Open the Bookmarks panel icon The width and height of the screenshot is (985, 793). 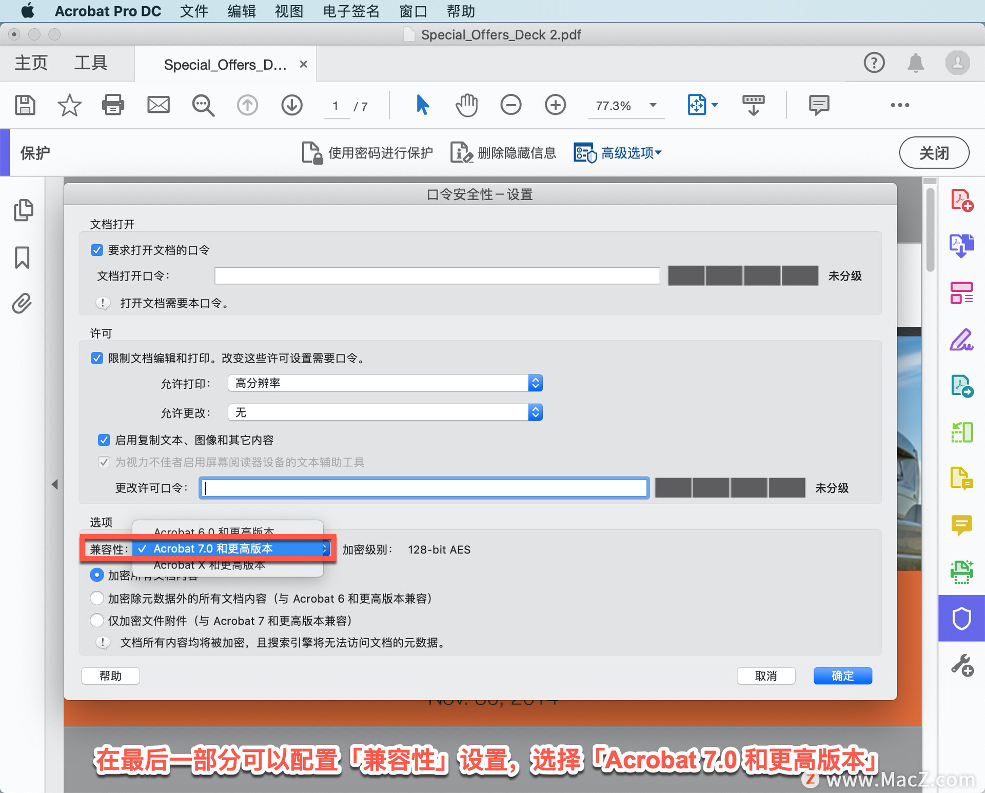[22, 257]
